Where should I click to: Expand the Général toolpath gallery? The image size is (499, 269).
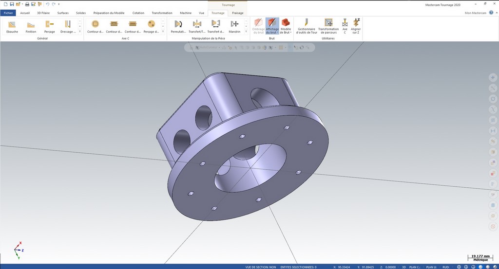pyautogui.click(x=80, y=32)
